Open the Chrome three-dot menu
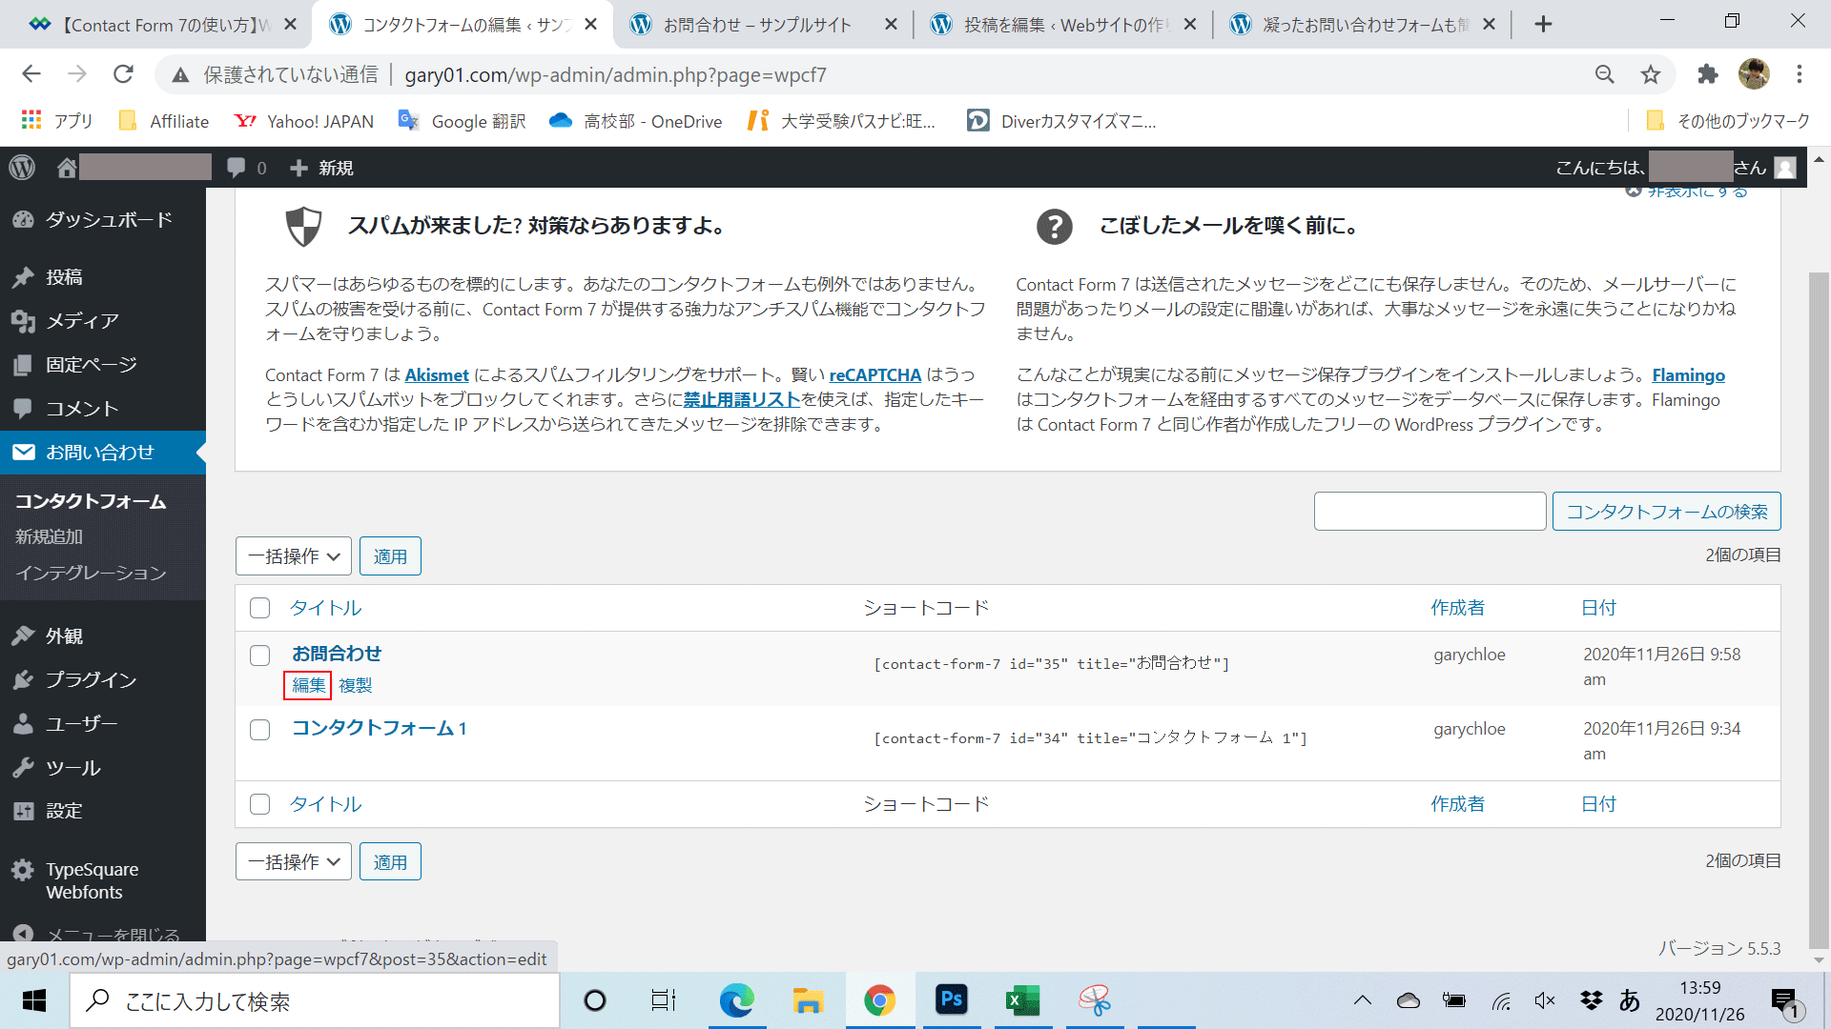Screen dimensions: 1831x1029 tap(1799, 74)
